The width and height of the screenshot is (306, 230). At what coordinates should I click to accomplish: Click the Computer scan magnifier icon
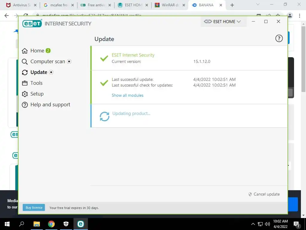[x=25, y=62]
